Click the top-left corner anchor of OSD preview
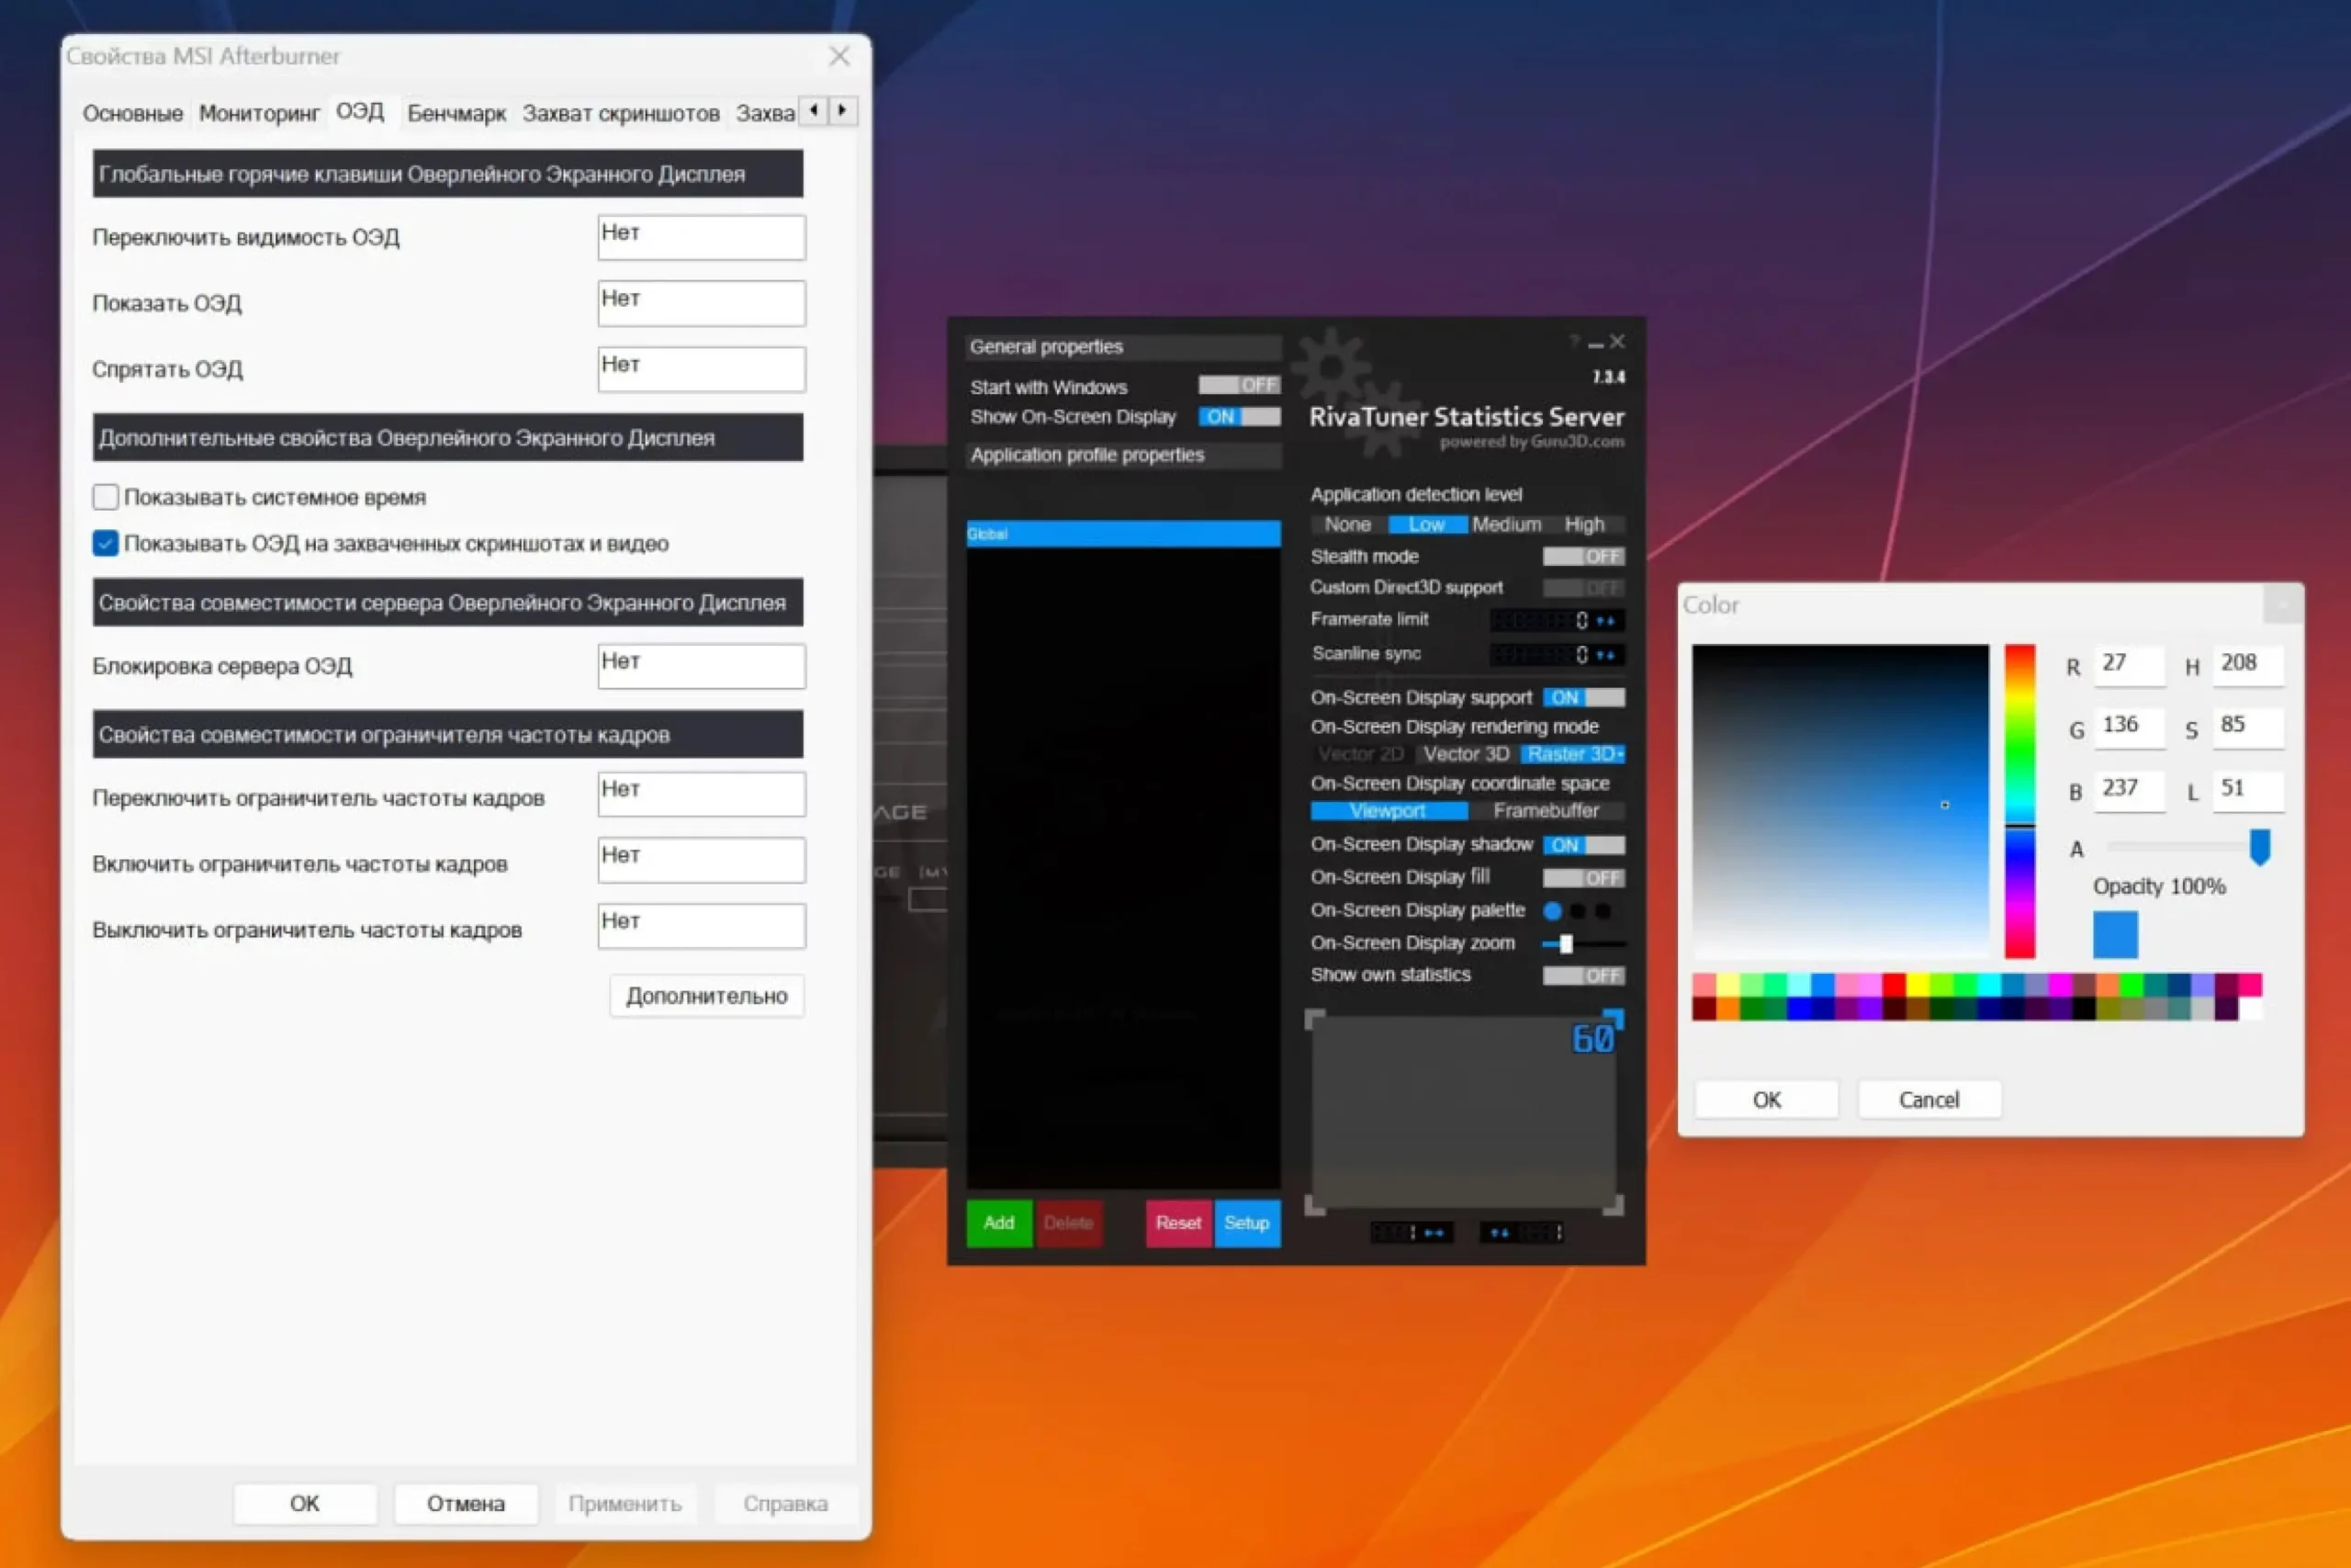The width and height of the screenshot is (2351, 1568). (1315, 1020)
